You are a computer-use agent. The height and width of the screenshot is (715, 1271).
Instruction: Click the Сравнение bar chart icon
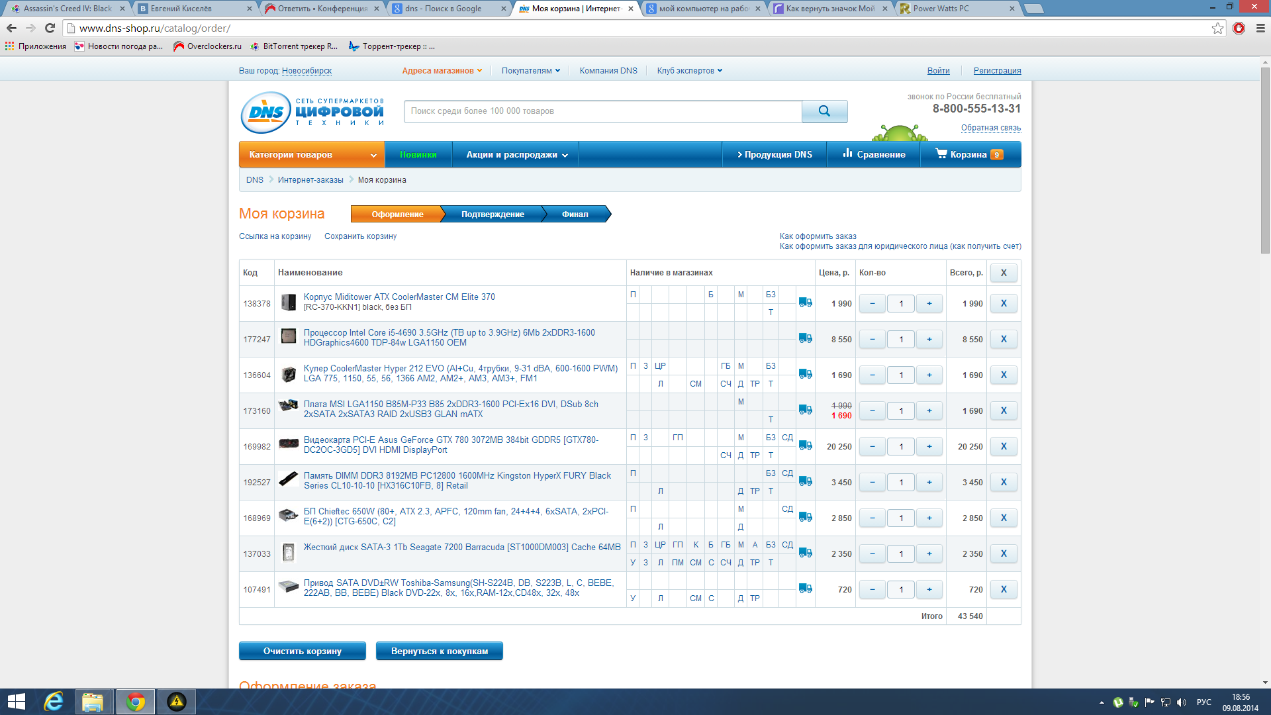847,154
